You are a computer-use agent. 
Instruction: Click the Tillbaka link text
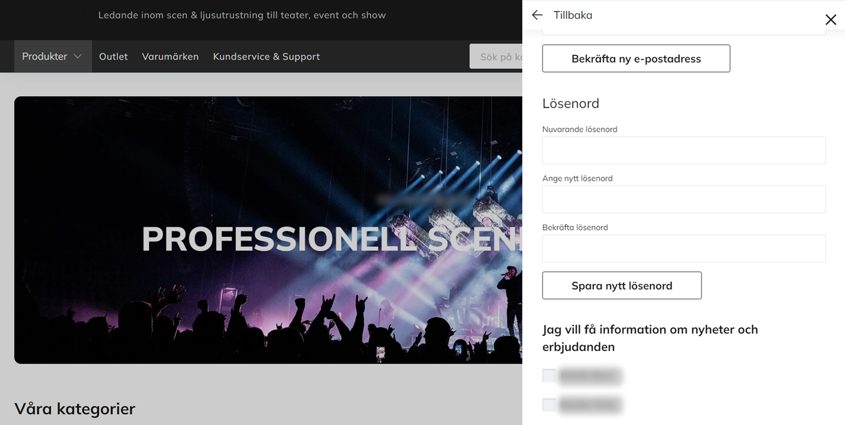point(573,15)
